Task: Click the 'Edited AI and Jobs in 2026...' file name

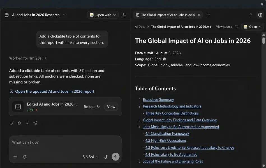Action: click(52, 104)
